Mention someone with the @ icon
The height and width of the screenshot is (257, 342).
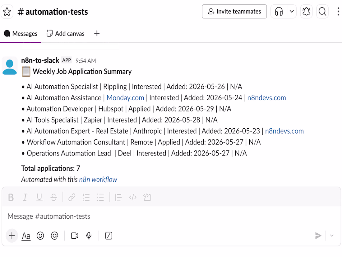point(54,236)
